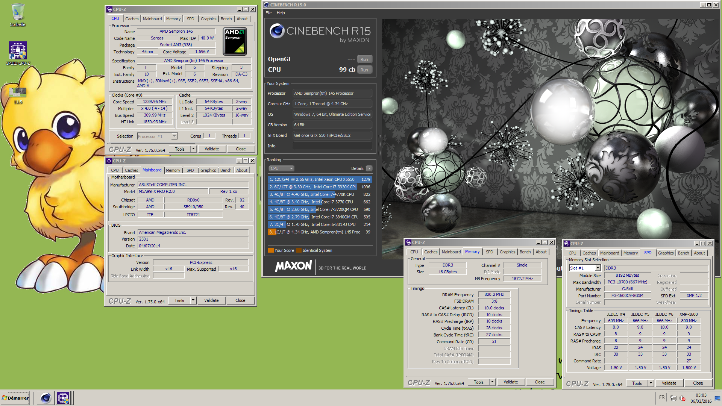Open the Help menu in Cinebench
Viewport: 722px width, 406px height.
[281, 13]
